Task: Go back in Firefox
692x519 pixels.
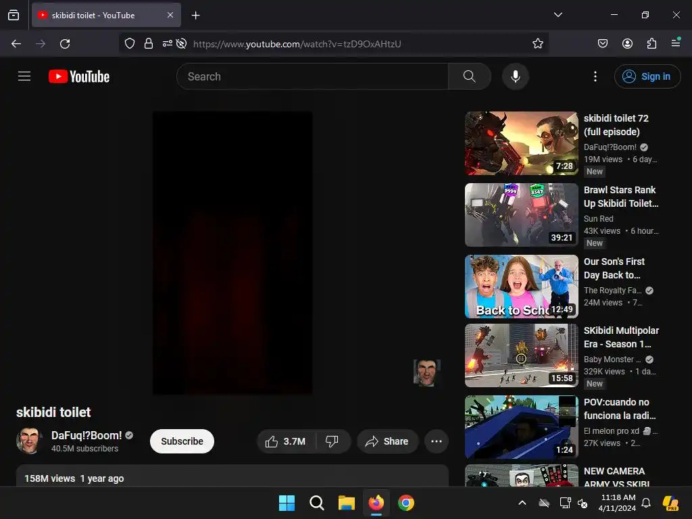Action: [x=16, y=44]
